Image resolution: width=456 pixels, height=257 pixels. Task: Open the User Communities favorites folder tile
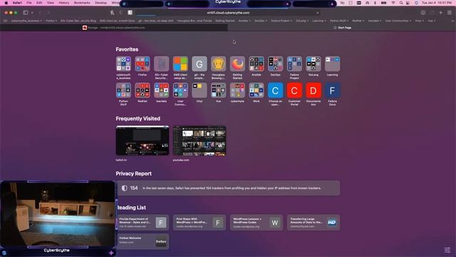180,91
